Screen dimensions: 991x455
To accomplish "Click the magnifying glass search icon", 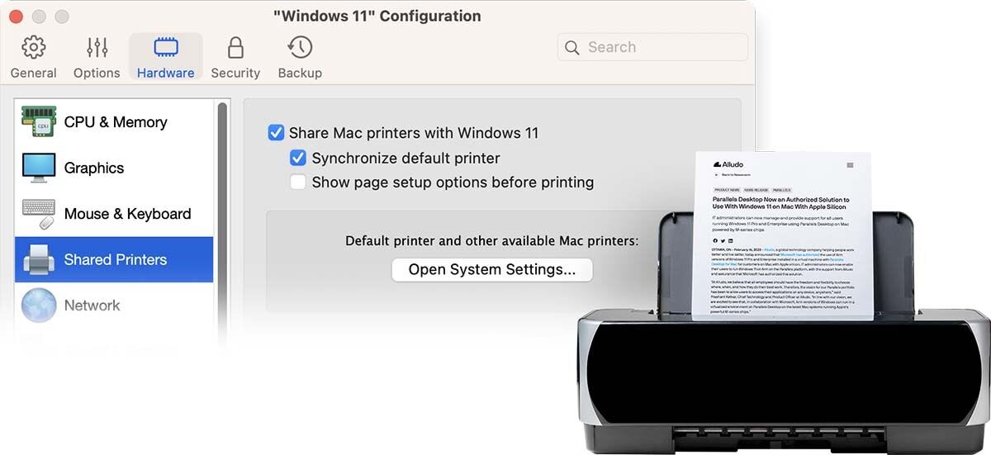I will 571,48.
